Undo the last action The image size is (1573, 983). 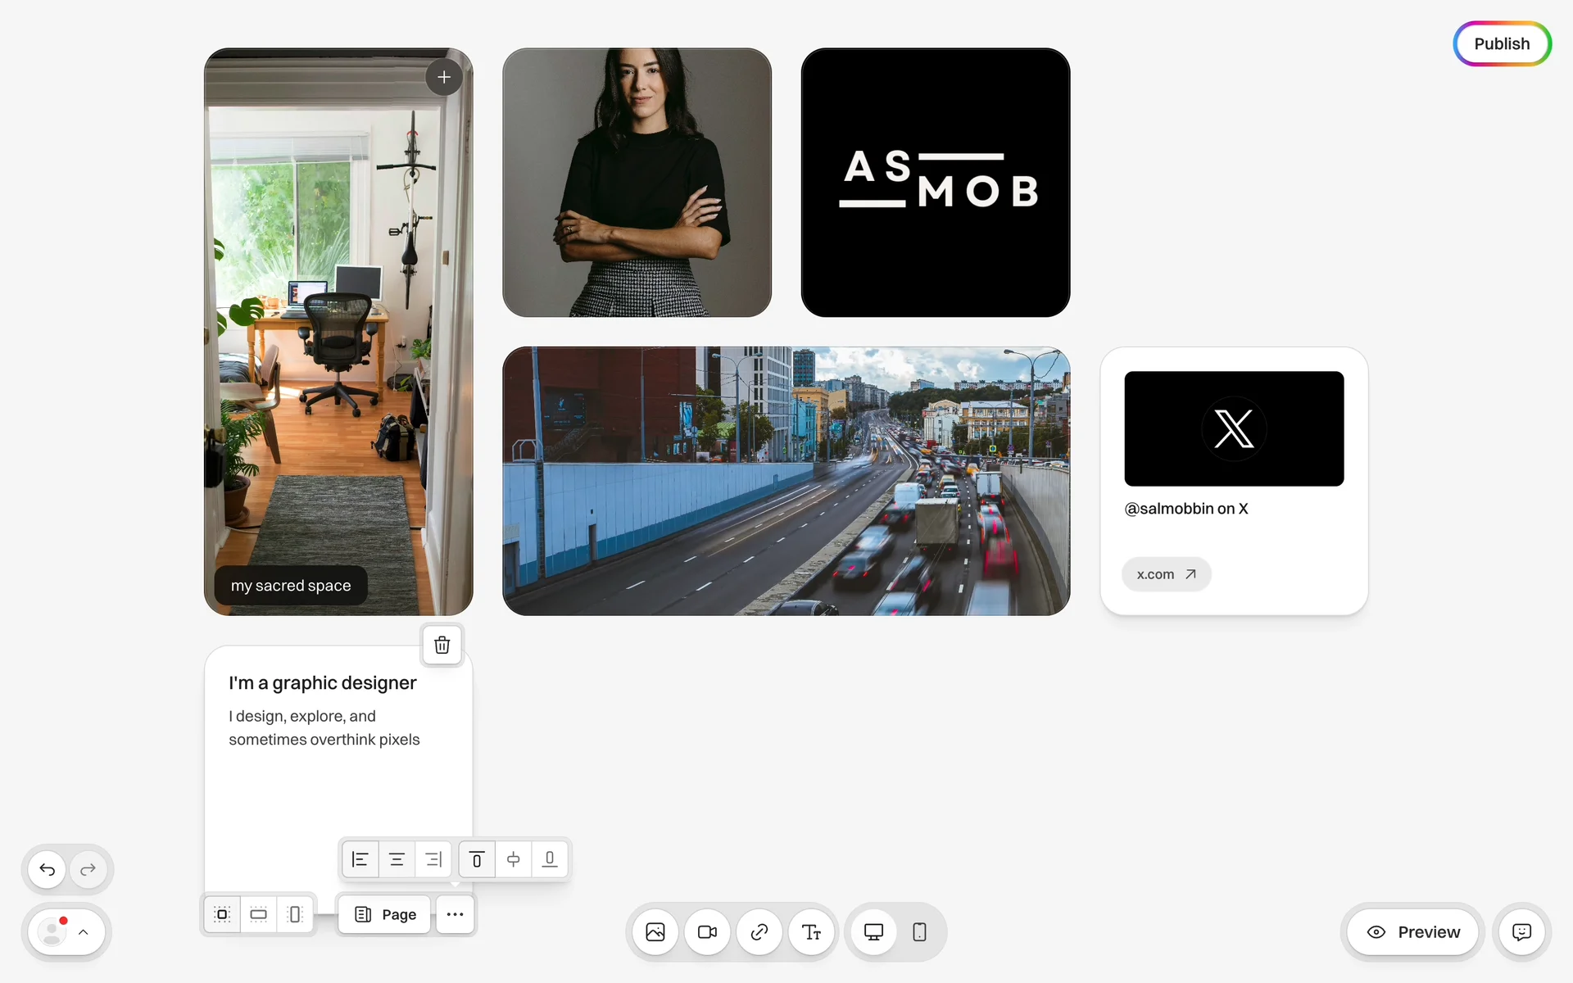coord(48,869)
